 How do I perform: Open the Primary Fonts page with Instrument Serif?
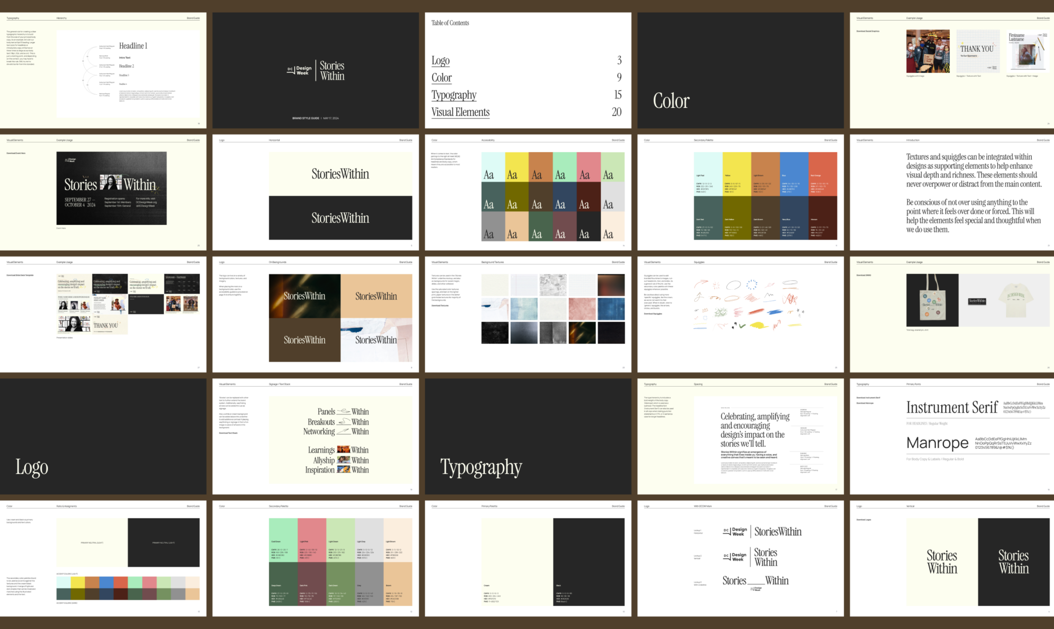[x=952, y=436]
